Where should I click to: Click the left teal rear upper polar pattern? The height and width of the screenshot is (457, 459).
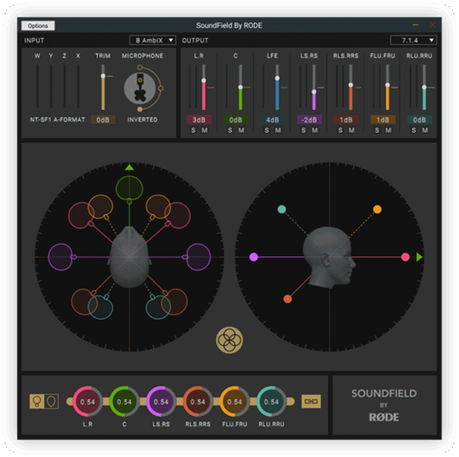(100, 307)
